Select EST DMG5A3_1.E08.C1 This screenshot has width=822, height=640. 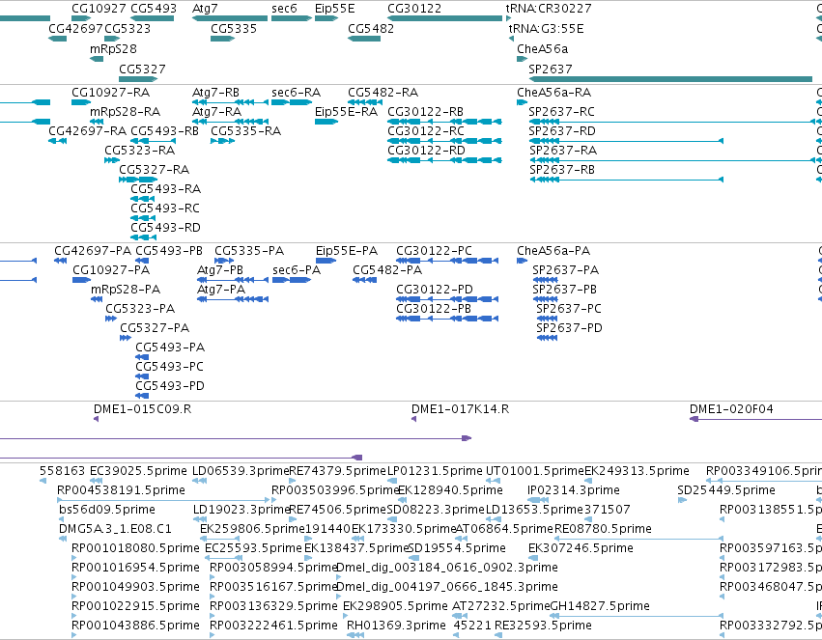click(63, 539)
